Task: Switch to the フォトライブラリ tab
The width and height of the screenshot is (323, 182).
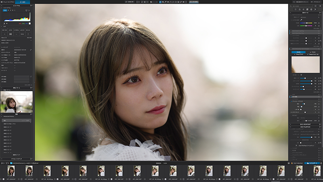Action: pyautogui.click(x=7, y=2)
